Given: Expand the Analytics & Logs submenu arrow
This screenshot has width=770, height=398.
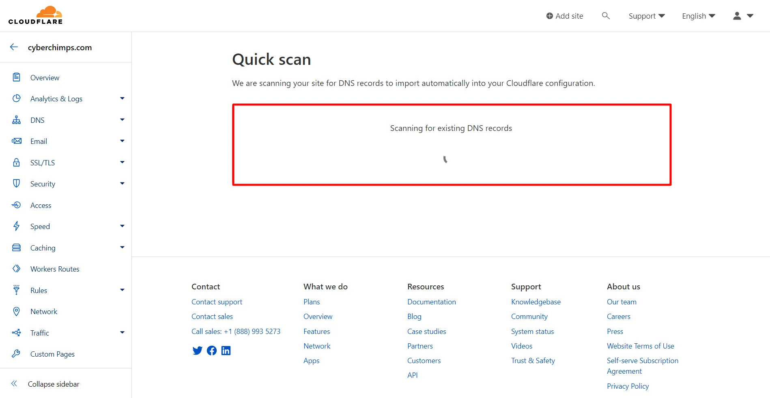Looking at the screenshot, I should coord(122,98).
